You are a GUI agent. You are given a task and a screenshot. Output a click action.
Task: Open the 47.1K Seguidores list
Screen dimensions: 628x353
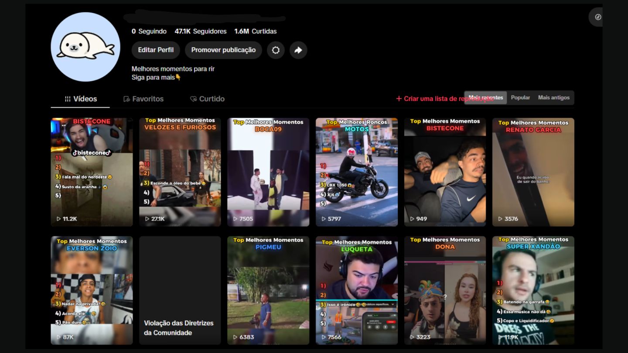tap(201, 31)
